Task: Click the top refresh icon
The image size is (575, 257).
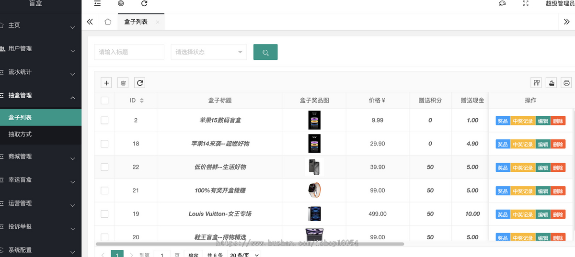Action: coord(144,3)
